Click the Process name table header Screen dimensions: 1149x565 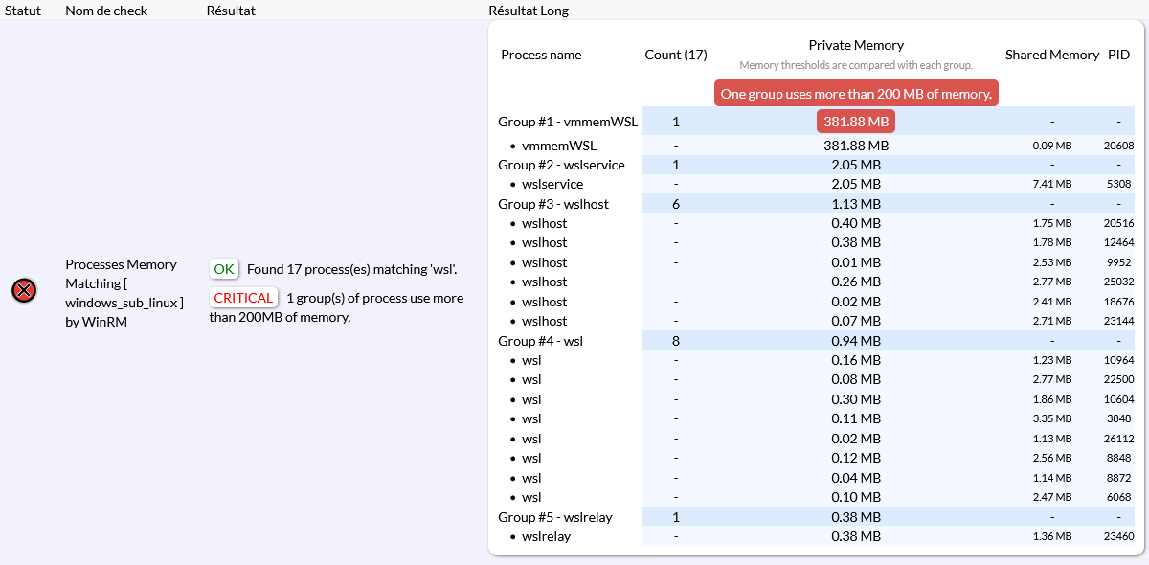(x=541, y=55)
